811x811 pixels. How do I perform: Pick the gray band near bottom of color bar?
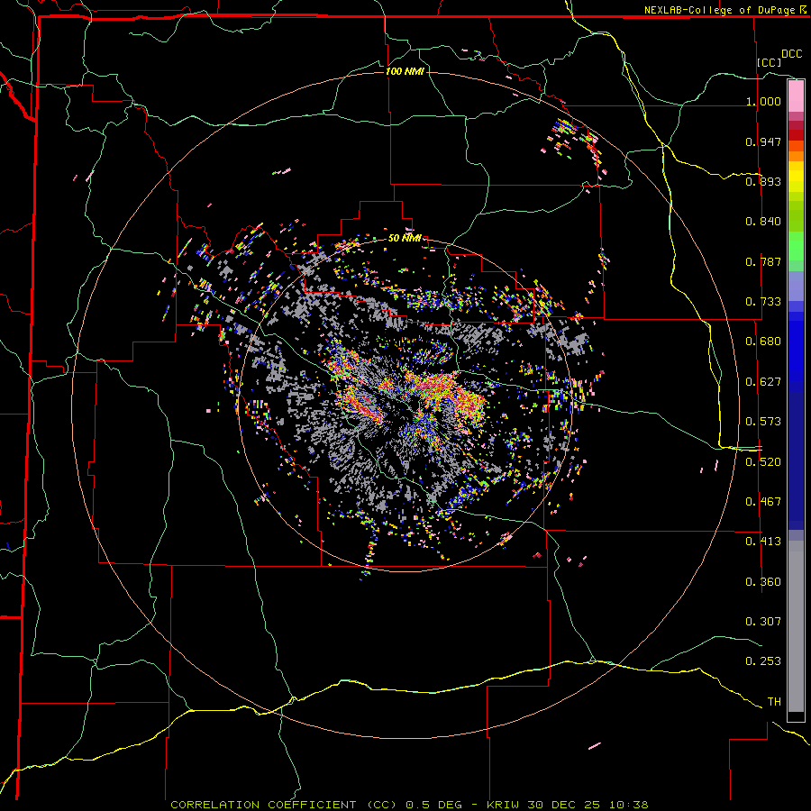tap(796, 626)
